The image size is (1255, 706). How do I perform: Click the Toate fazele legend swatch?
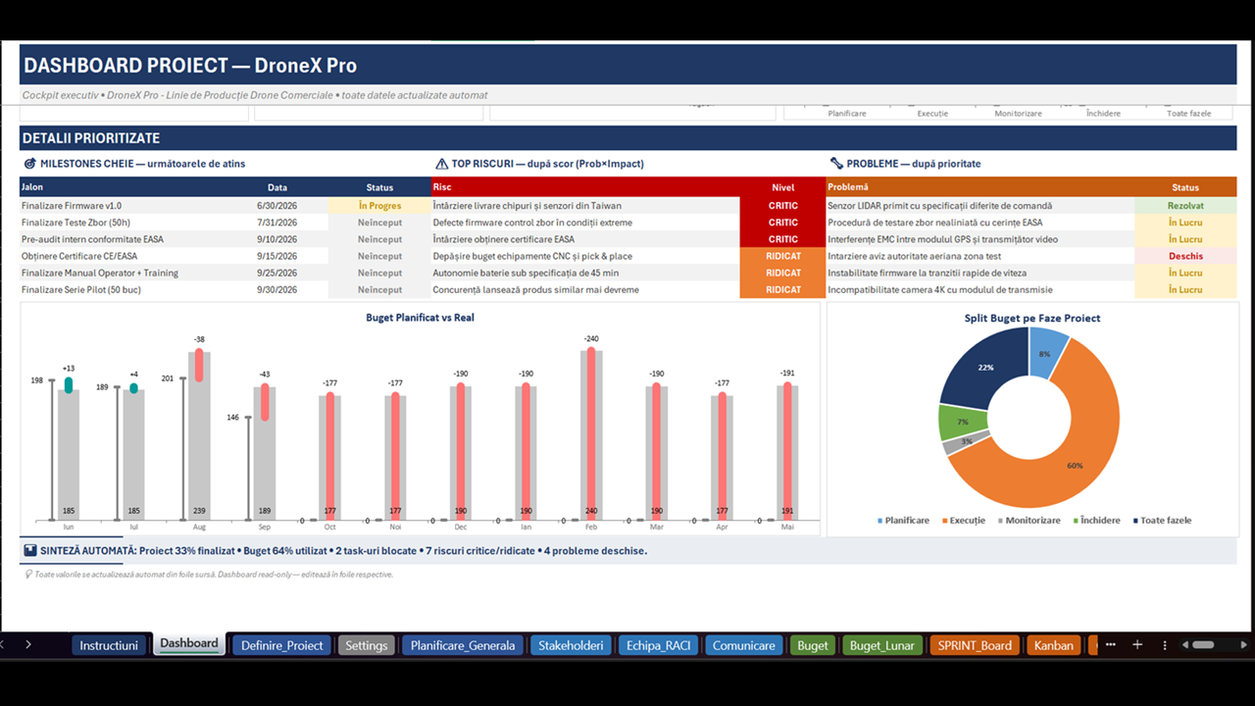point(1131,521)
